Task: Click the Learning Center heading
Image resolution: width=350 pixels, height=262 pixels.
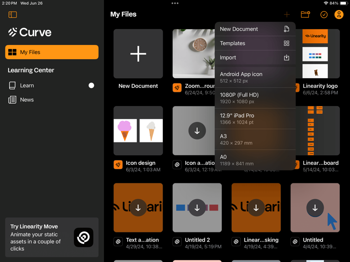Action: click(x=31, y=70)
